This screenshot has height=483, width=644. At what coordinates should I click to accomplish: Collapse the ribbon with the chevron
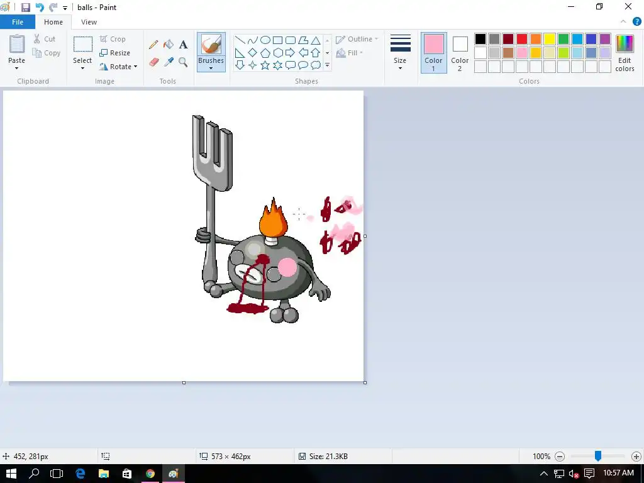[x=623, y=22]
